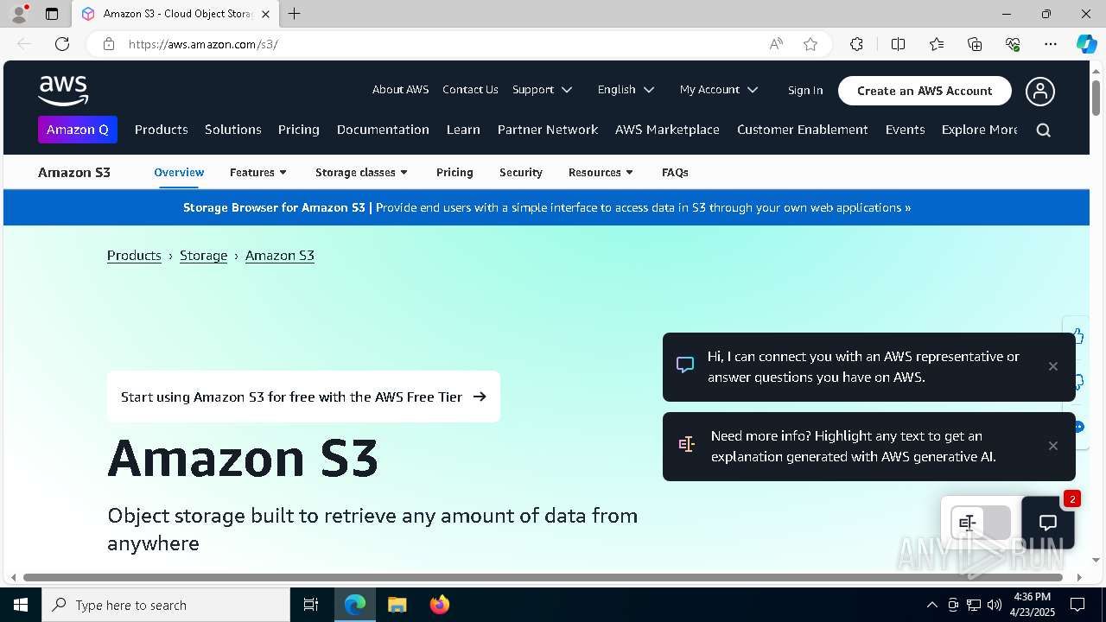Open the Learn menu
The height and width of the screenshot is (622, 1106).
click(463, 130)
